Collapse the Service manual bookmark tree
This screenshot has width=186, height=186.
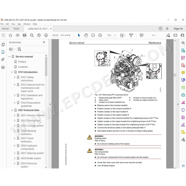(10, 57)
